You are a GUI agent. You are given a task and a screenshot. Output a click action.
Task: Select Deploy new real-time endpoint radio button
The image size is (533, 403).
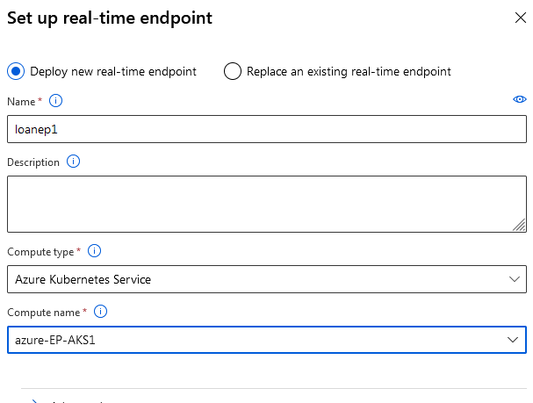click(x=16, y=71)
